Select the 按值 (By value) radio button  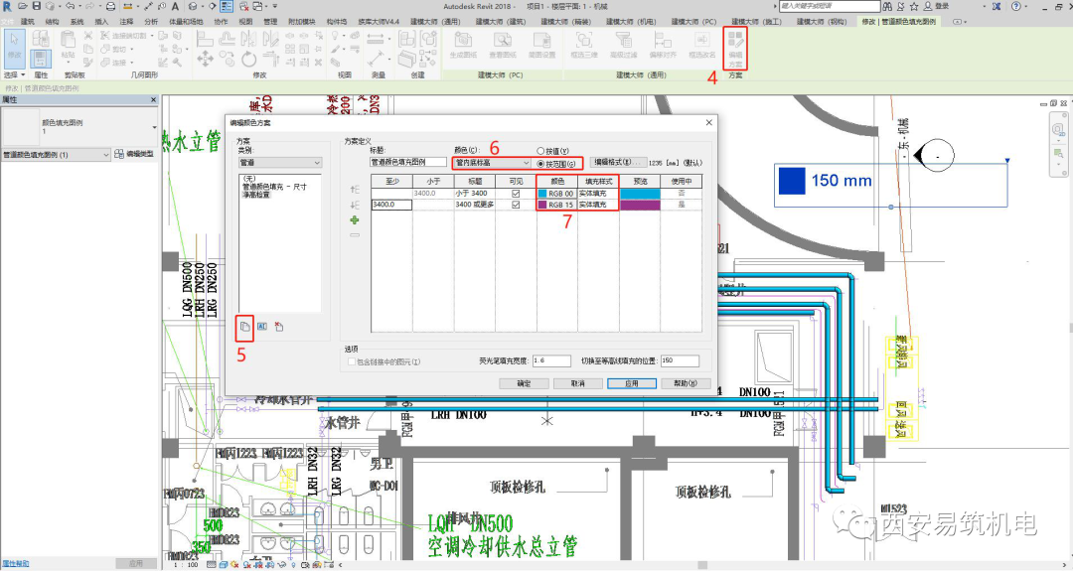pos(540,151)
